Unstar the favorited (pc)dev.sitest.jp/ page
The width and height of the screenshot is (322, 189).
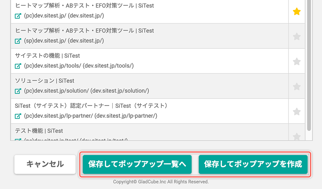(x=297, y=11)
